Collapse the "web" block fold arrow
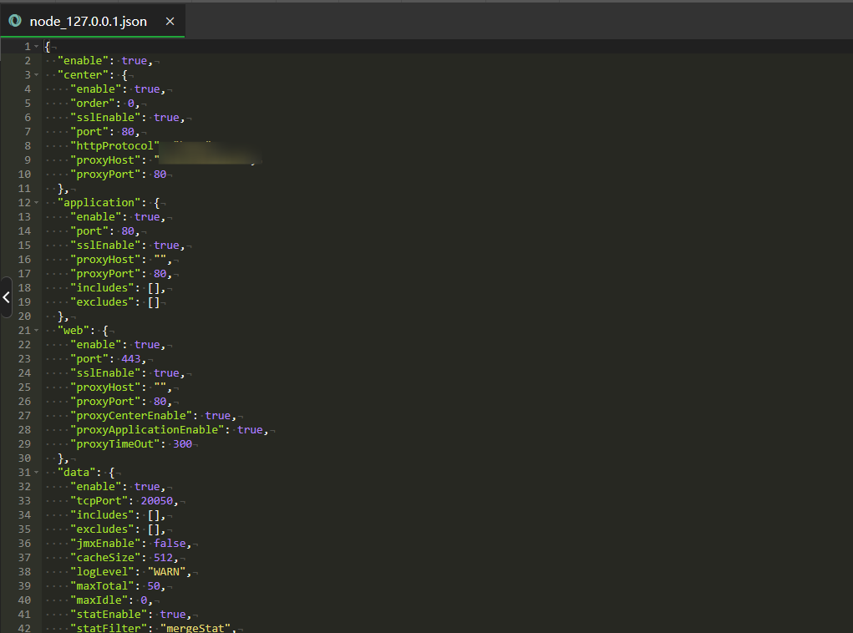853x633 pixels. tap(37, 331)
